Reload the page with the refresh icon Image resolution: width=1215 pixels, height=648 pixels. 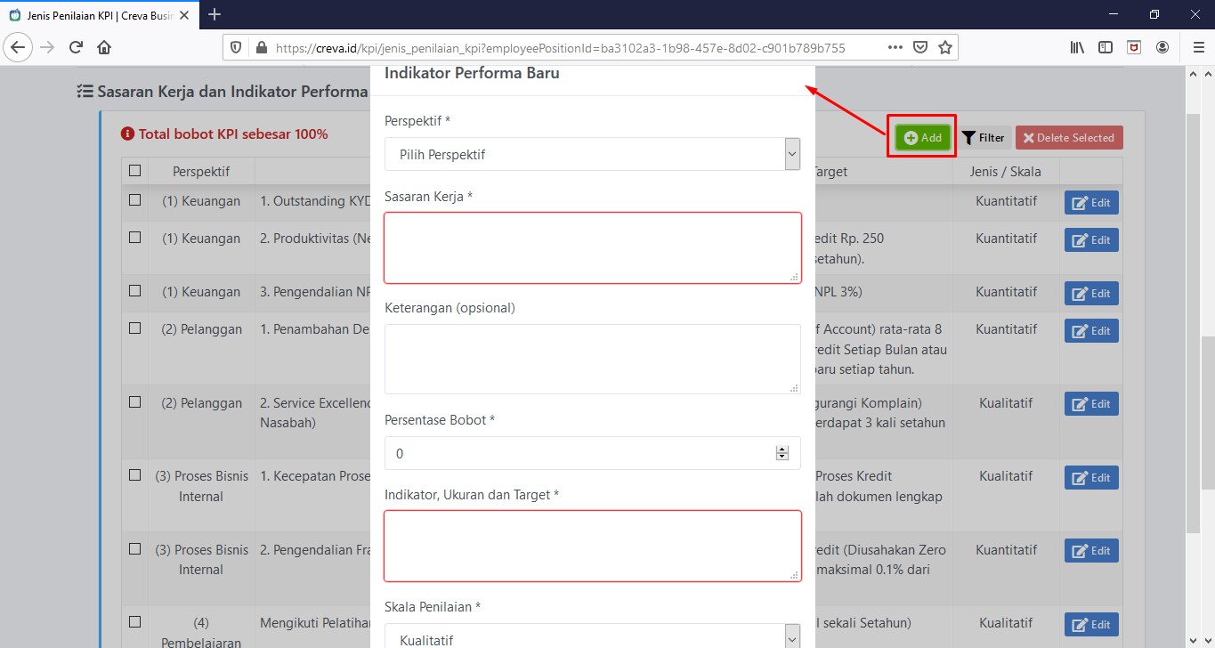76,47
